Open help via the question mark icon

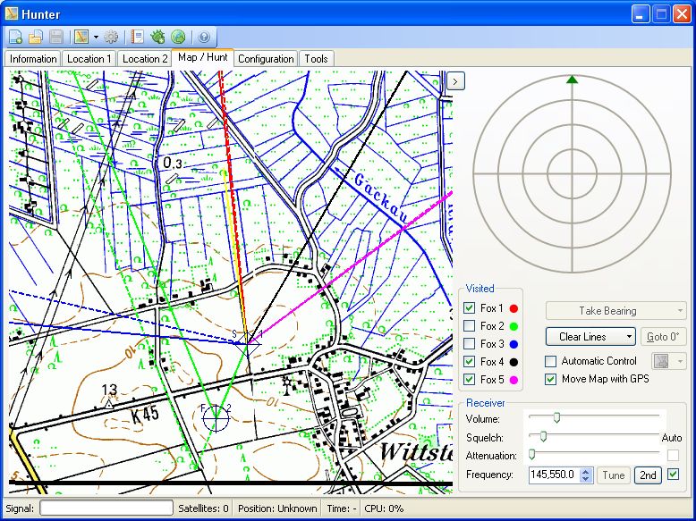[204, 38]
